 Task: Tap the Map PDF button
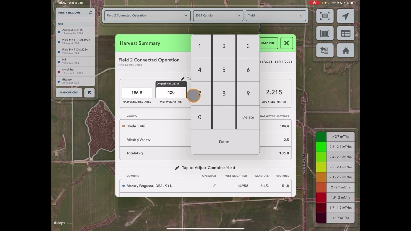point(268,43)
